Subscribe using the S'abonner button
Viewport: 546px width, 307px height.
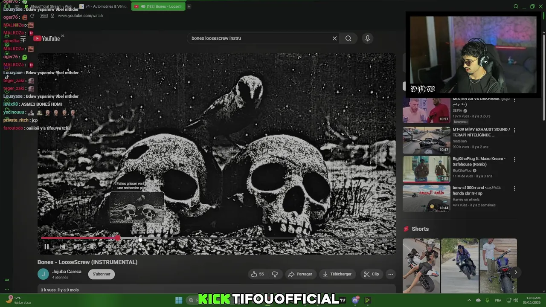point(102,274)
